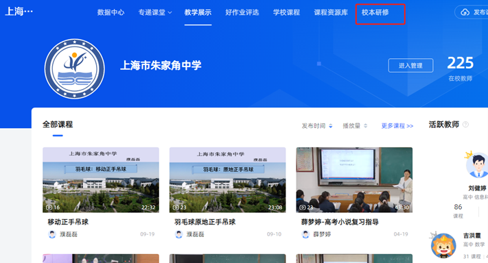Open the 移动正手吊球 video thumbnail
Viewport: 488px width, 263px height.
point(101,179)
